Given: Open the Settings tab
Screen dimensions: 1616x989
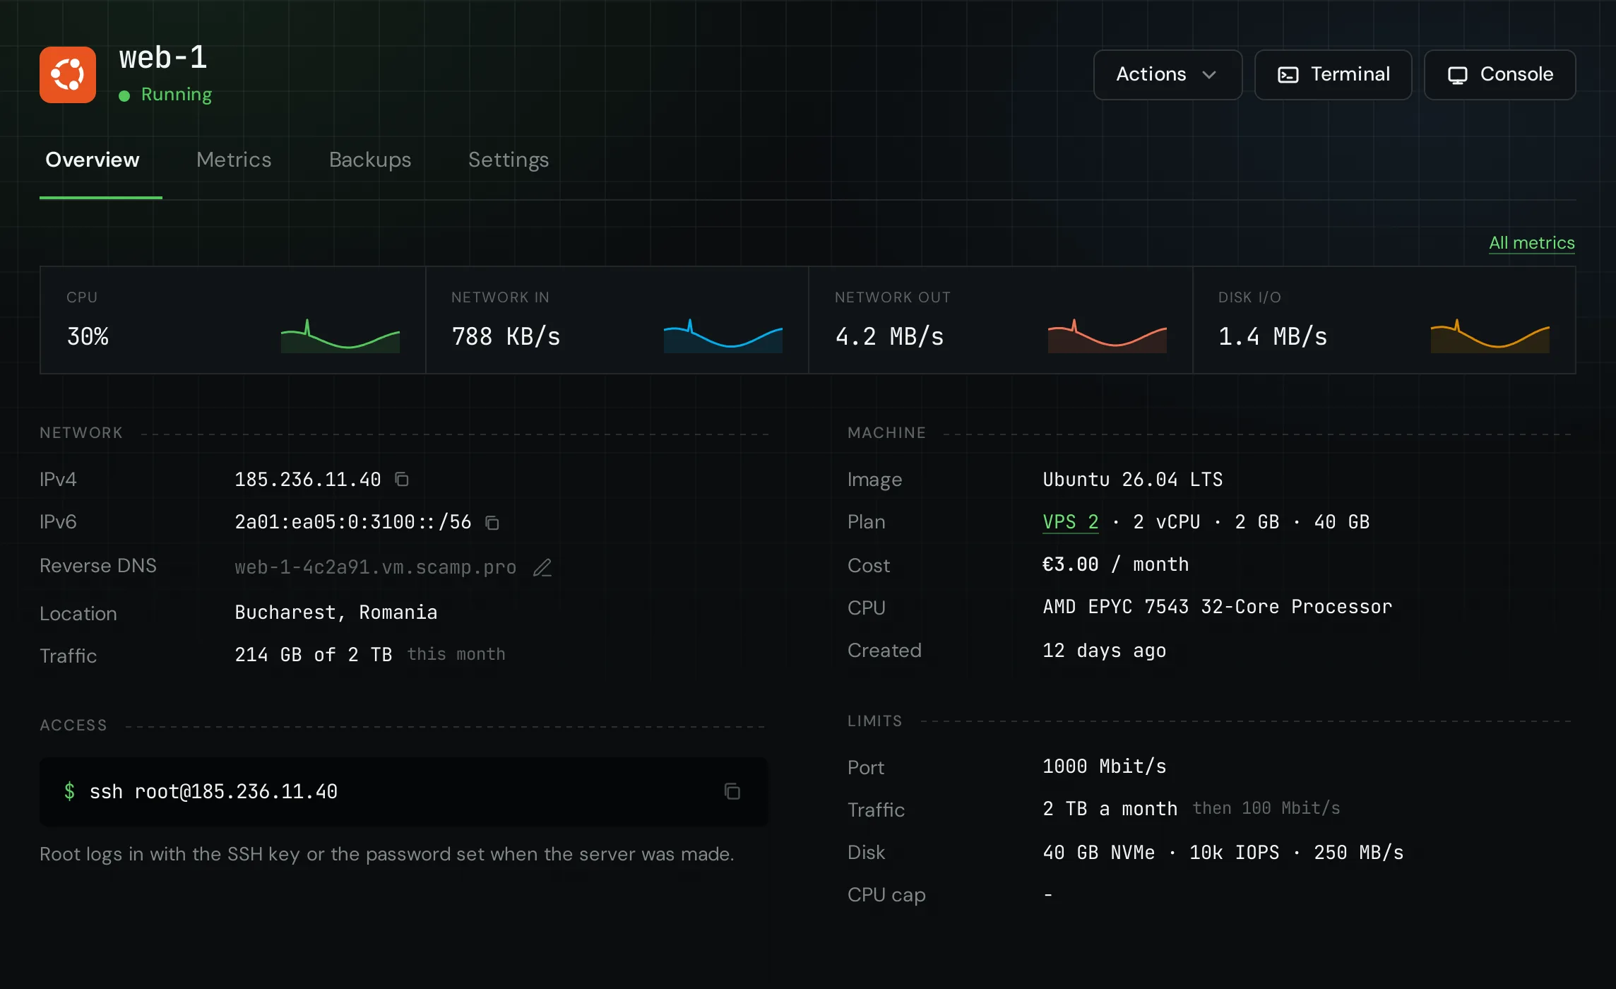Looking at the screenshot, I should click(x=509, y=160).
